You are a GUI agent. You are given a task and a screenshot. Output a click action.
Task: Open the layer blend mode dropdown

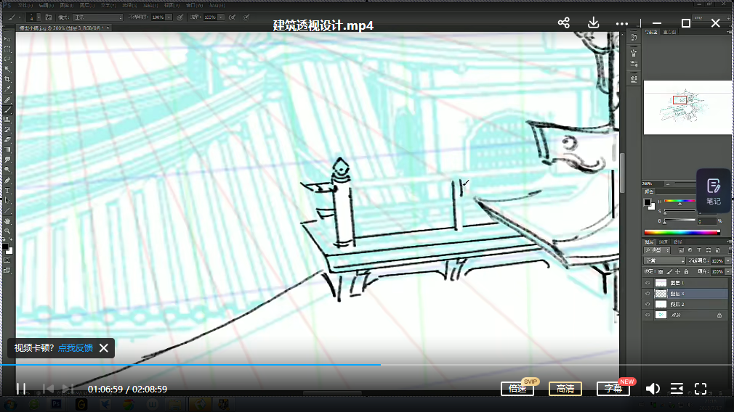665,260
